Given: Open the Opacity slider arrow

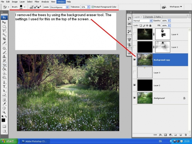Looking at the screenshot, I should (x=169, y=21).
